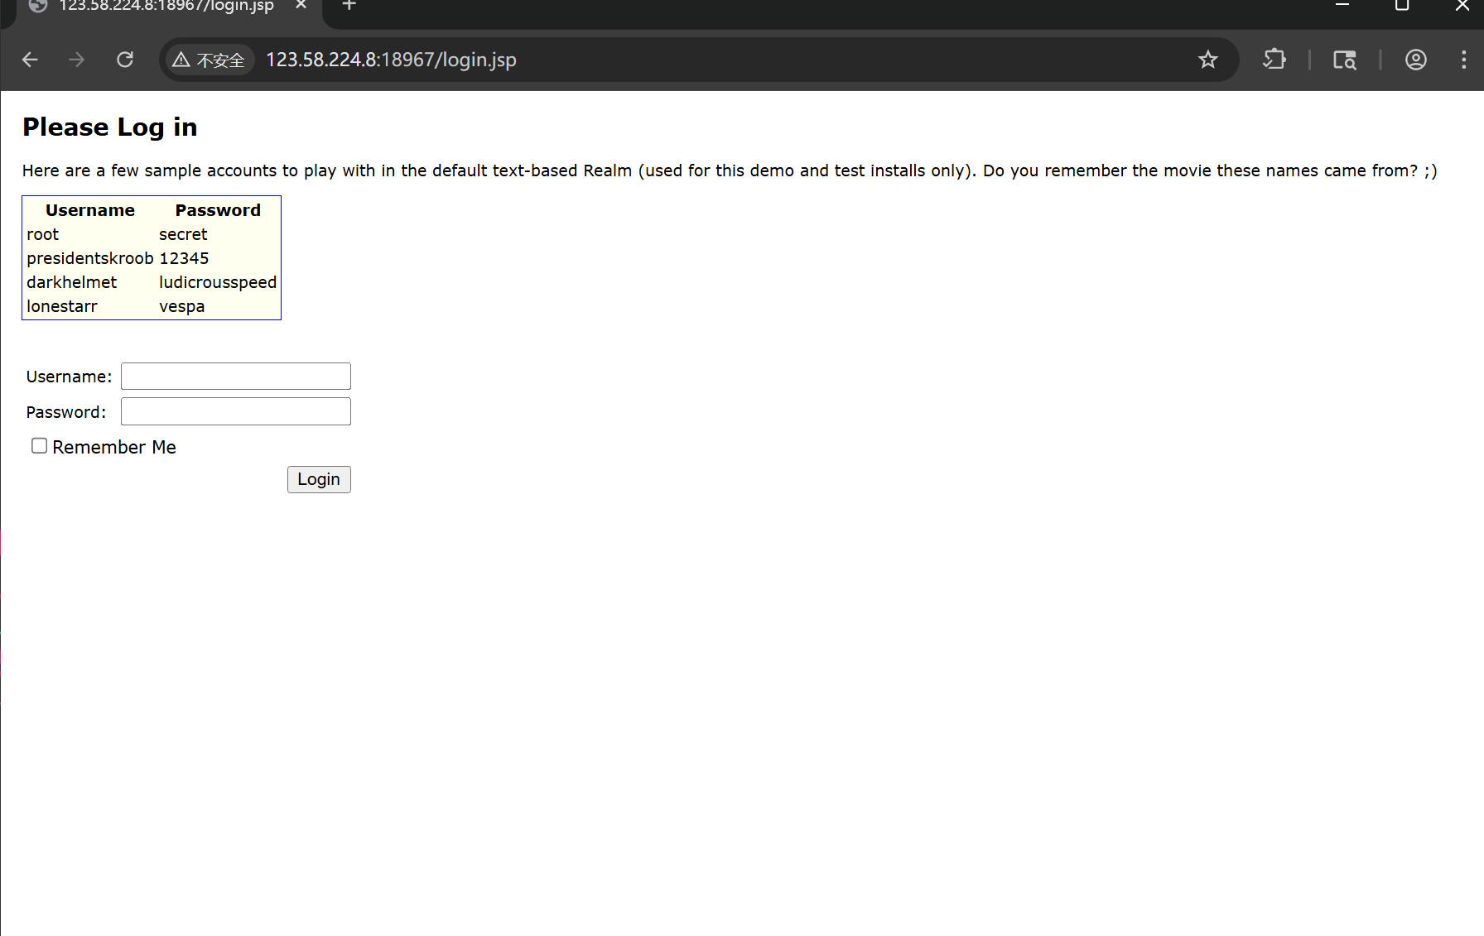Minimize the browser window
Viewport: 1484px width, 936px height.
point(1342,5)
